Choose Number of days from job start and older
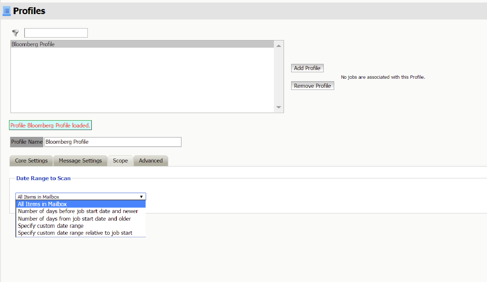 (x=81, y=218)
